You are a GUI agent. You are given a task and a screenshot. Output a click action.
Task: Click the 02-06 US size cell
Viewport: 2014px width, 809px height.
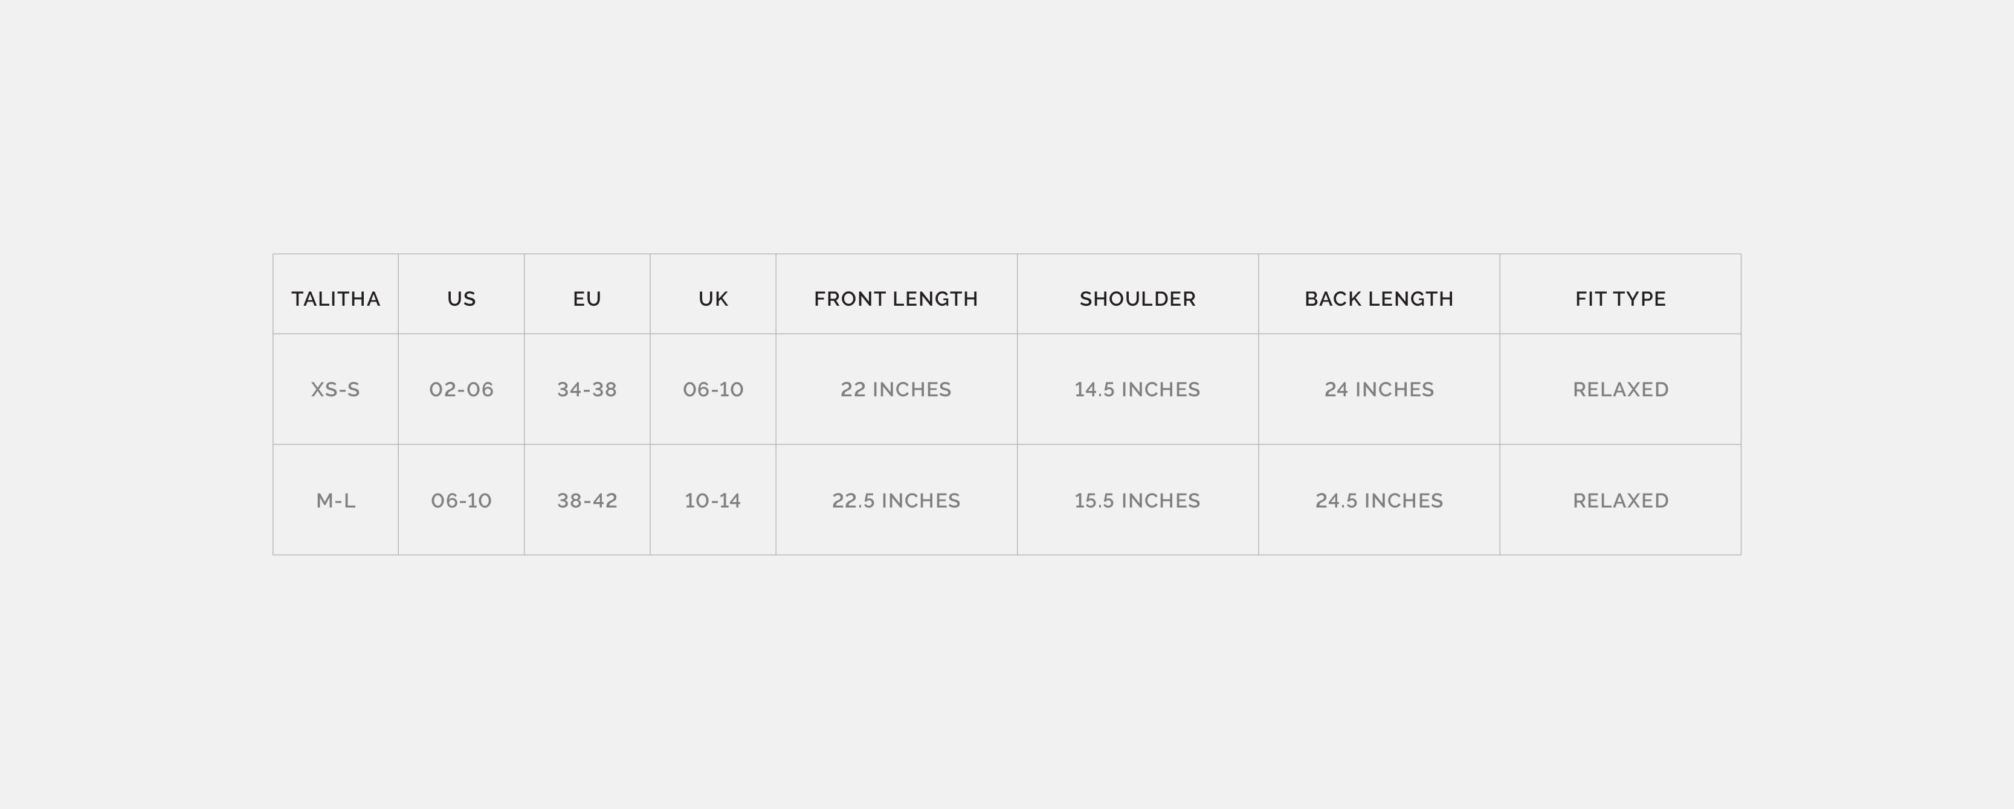pyautogui.click(x=461, y=389)
